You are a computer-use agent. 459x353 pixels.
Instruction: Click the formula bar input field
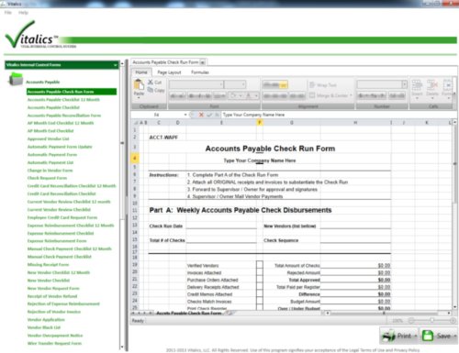[338, 115]
